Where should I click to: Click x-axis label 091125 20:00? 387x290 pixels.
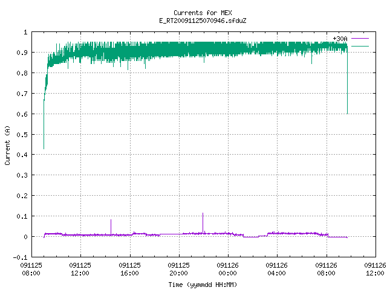[x=179, y=269]
